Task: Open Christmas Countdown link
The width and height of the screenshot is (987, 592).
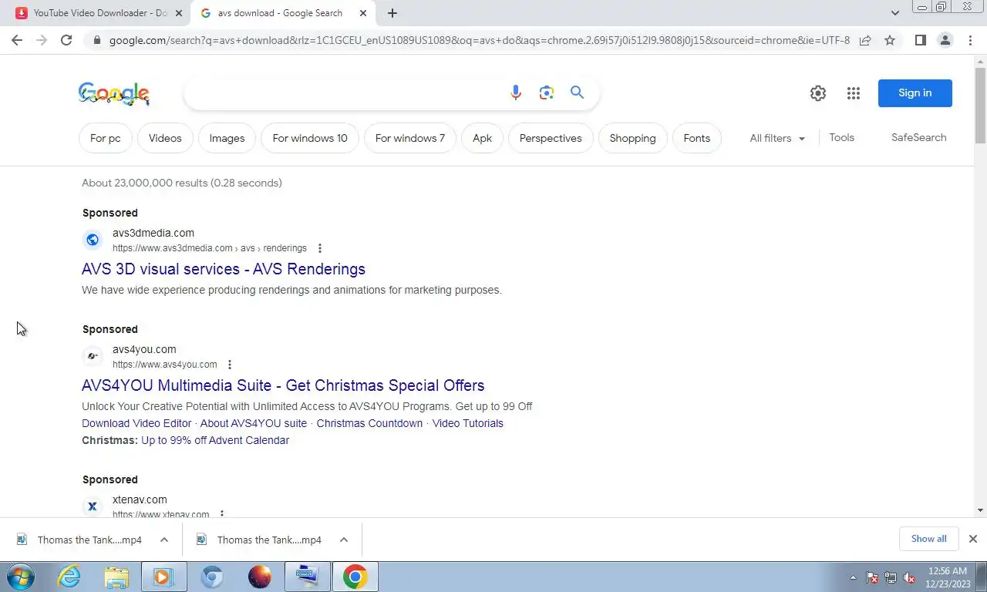Action: [x=369, y=423]
